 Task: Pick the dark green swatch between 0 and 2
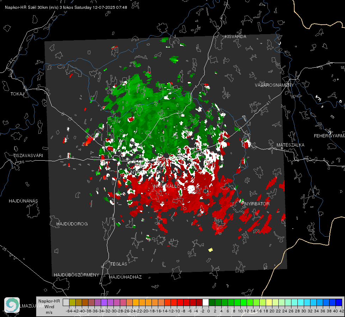212,303
